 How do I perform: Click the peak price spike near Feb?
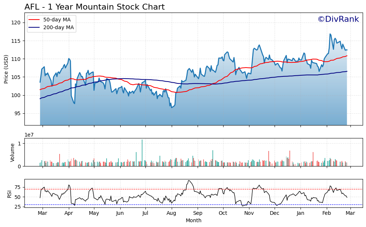[330, 34]
